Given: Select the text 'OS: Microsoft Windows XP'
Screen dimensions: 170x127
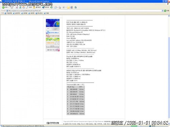Looking at the screenshot, I should 74,32.
